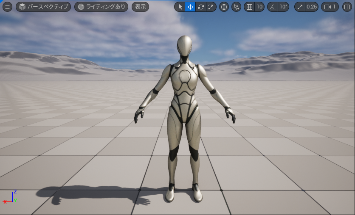The image size is (355, 215).
Task: Activate the translate (move) gizmo tool
Action: pos(190,7)
